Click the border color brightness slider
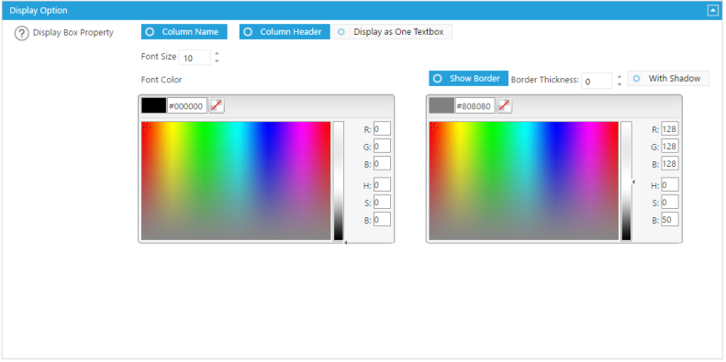Image resolution: width=726 pixels, height=362 pixels. pos(627,181)
